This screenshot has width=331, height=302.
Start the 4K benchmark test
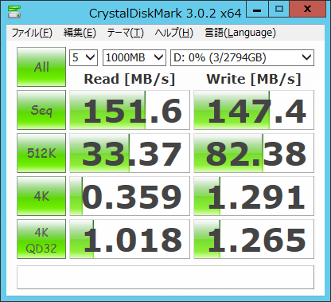(41, 196)
